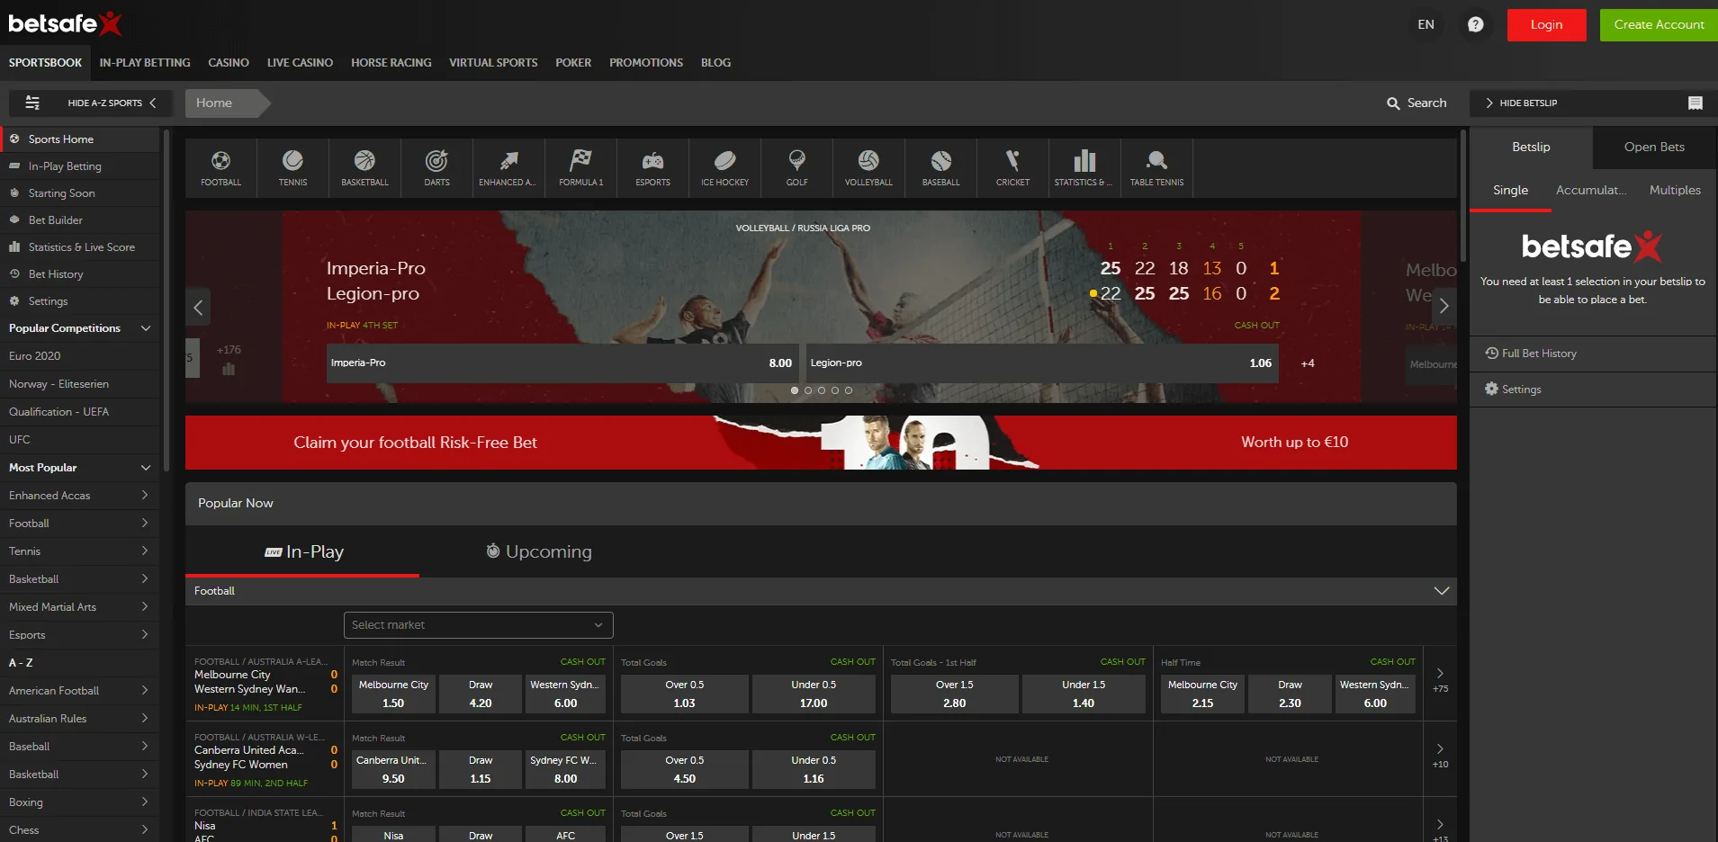
Task: Select the Cricket sport icon
Action: click(1012, 168)
